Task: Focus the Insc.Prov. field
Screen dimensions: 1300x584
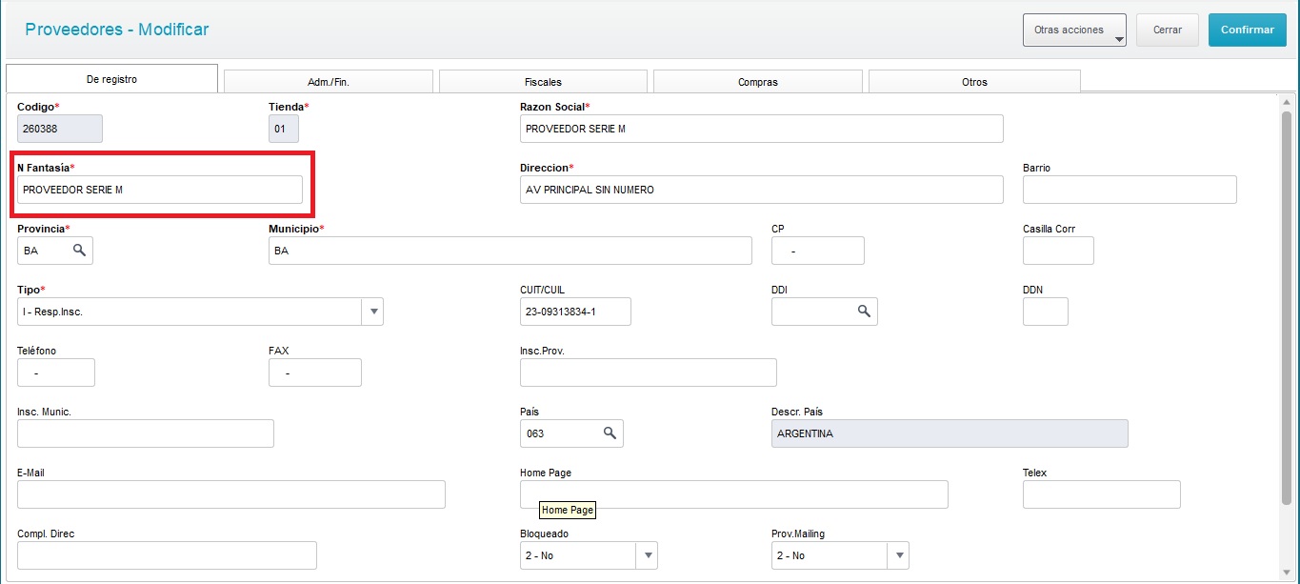Action: point(649,373)
